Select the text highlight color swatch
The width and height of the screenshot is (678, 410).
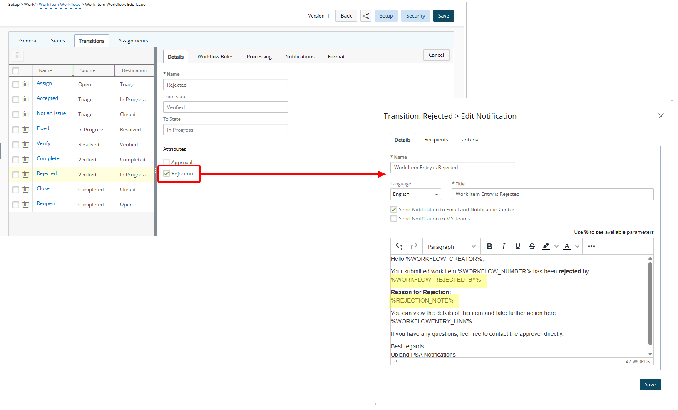click(x=546, y=246)
